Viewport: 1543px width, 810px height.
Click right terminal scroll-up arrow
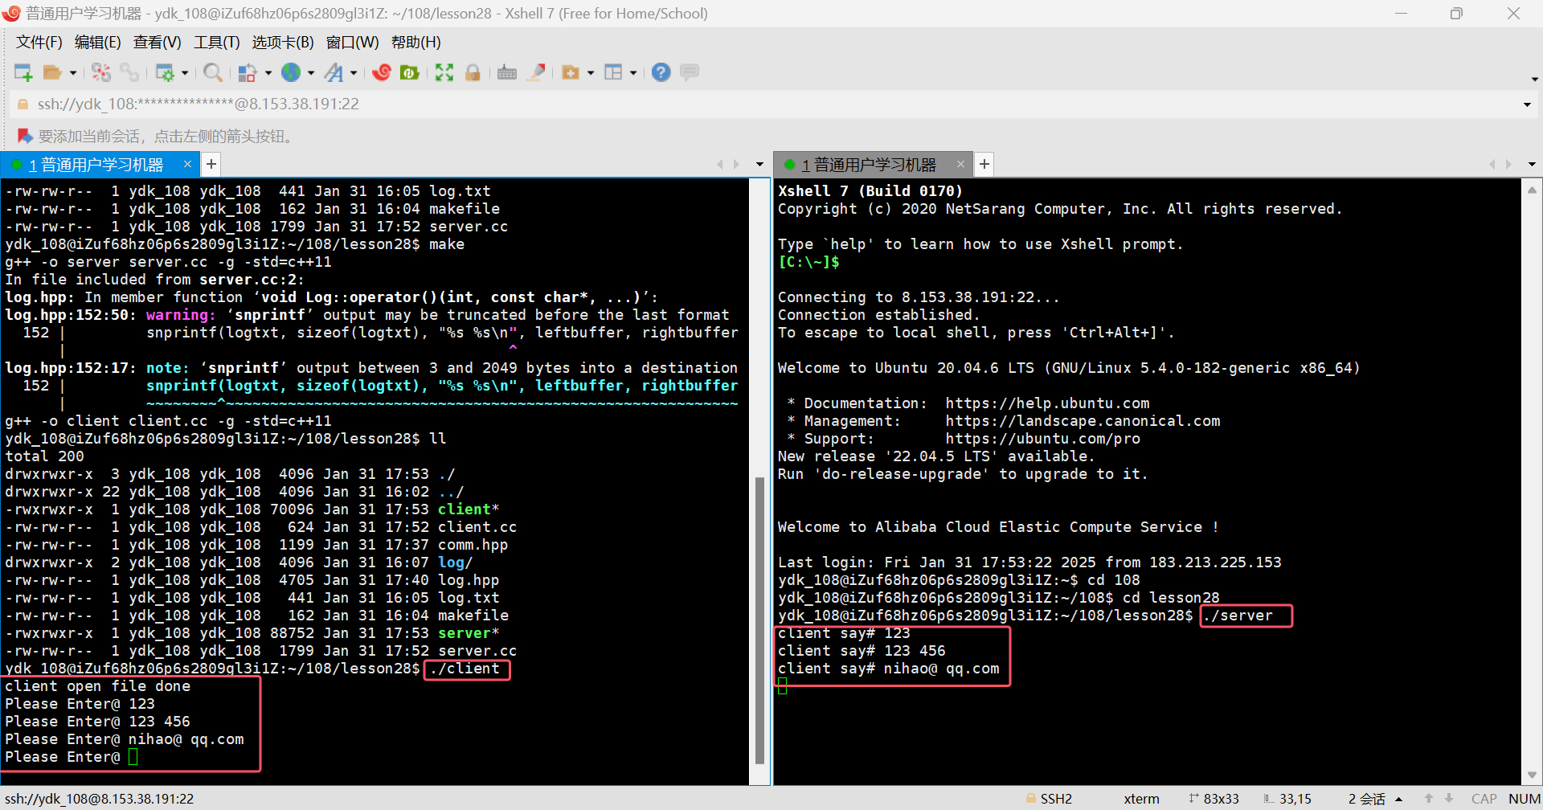tap(1532, 190)
